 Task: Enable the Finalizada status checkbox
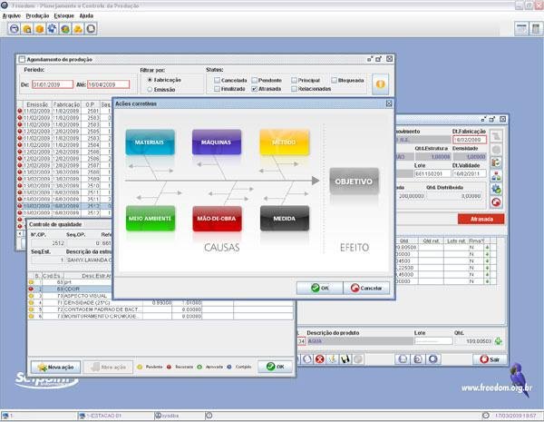coord(217,89)
